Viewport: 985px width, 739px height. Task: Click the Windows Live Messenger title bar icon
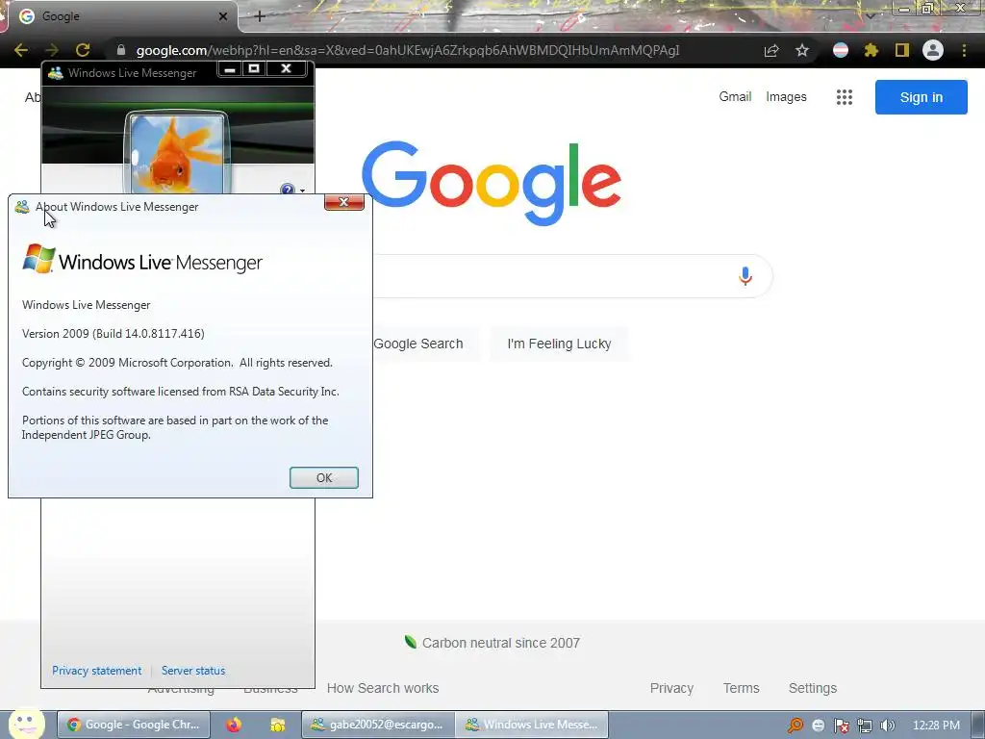click(x=55, y=73)
